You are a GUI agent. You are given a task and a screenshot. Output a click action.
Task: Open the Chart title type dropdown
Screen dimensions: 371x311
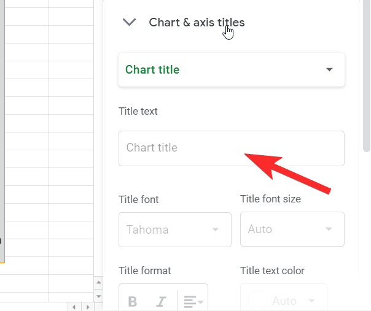[x=231, y=70]
